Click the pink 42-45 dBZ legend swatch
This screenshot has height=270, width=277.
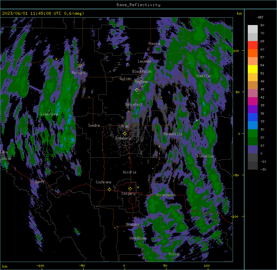pos(253,93)
